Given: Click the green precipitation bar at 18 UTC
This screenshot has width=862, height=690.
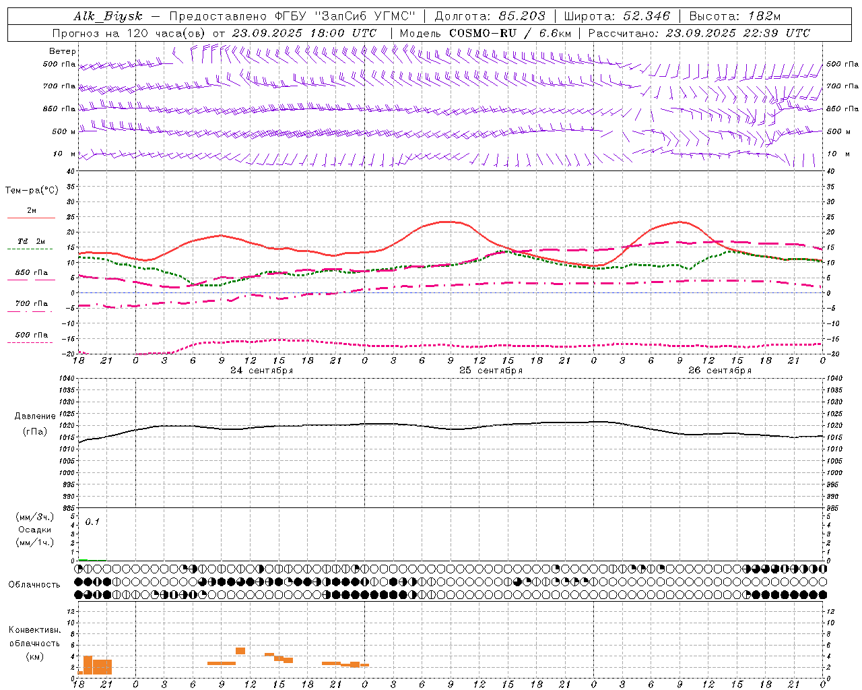Looking at the screenshot, I should point(83,559).
